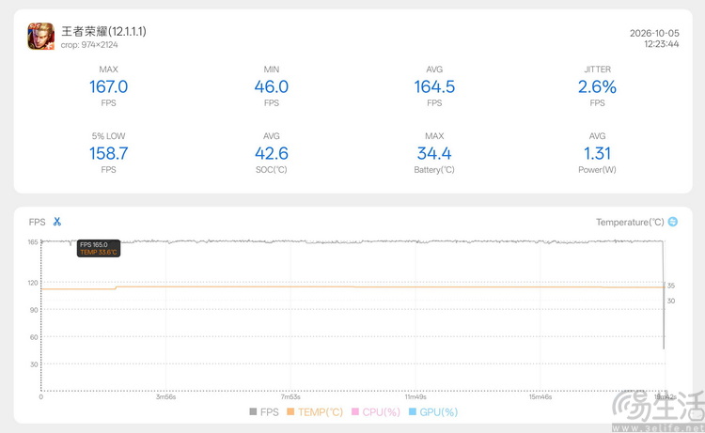Viewport: 705px width, 433px height.
Task: Select the 王者荣耀(12.1.1.1) title text
Action: 103,31
